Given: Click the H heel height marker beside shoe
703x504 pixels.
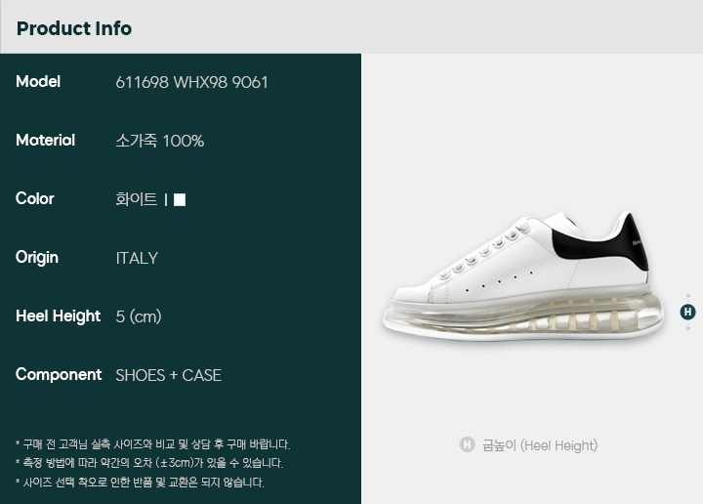Looking at the screenshot, I should point(687,312).
